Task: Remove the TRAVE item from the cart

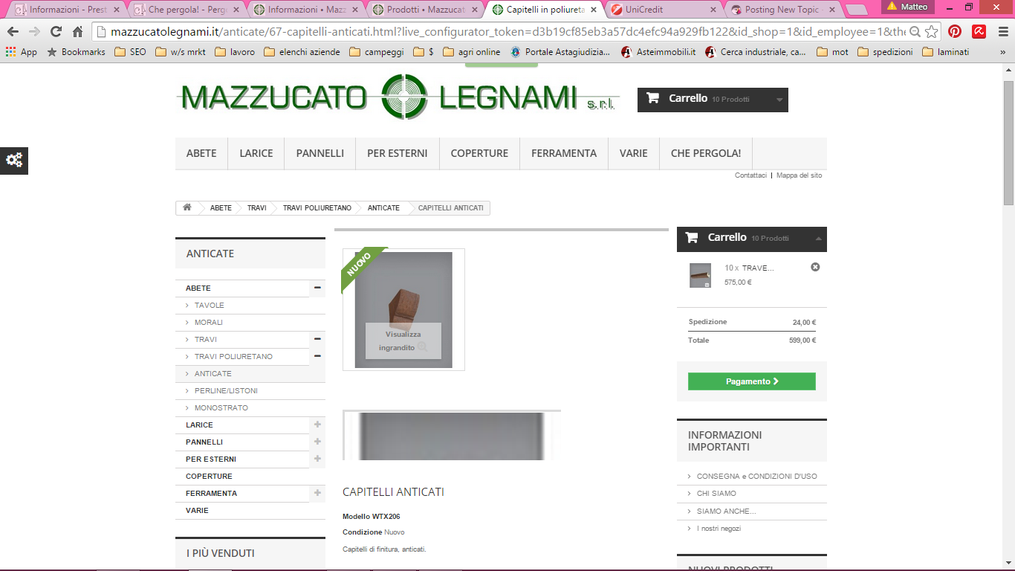Action: click(815, 267)
